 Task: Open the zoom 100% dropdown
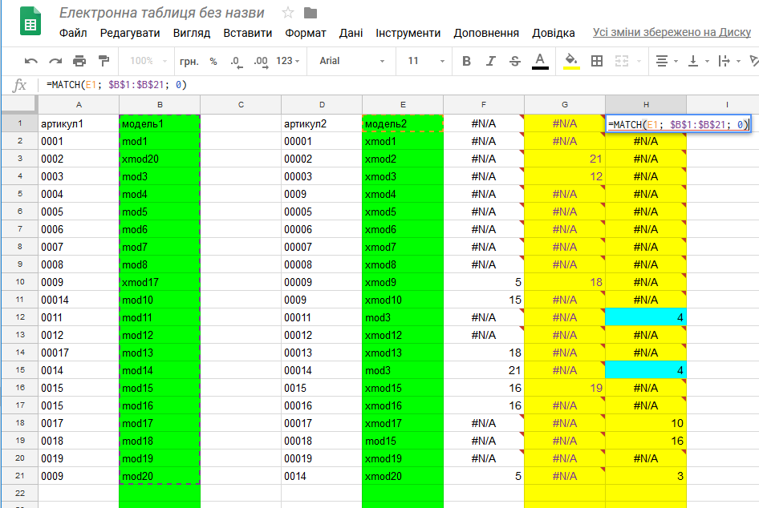pyautogui.click(x=148, y=61)
